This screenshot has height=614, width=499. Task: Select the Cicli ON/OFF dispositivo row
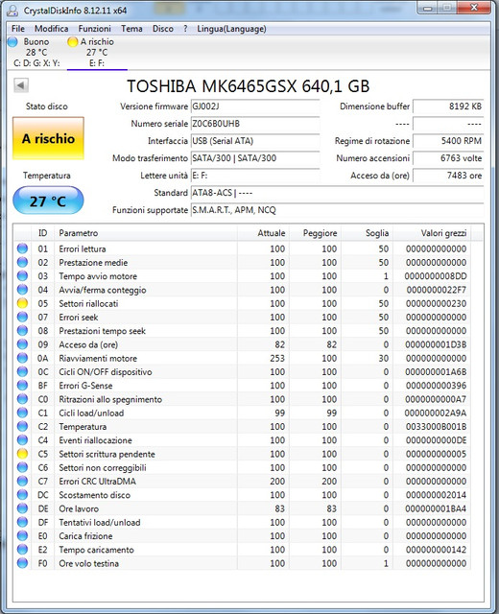243,372
